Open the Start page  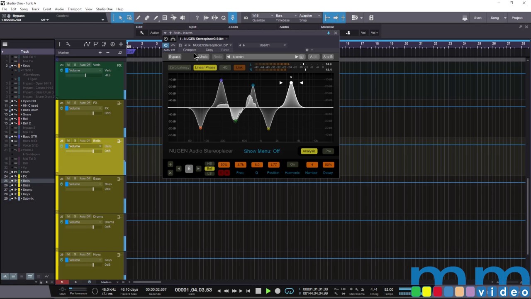coord(478,18)
